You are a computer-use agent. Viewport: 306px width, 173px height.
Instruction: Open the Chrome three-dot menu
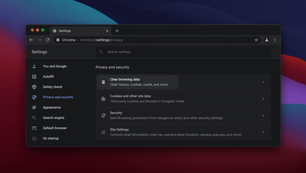pyautogui.click(x=275, y=40)
